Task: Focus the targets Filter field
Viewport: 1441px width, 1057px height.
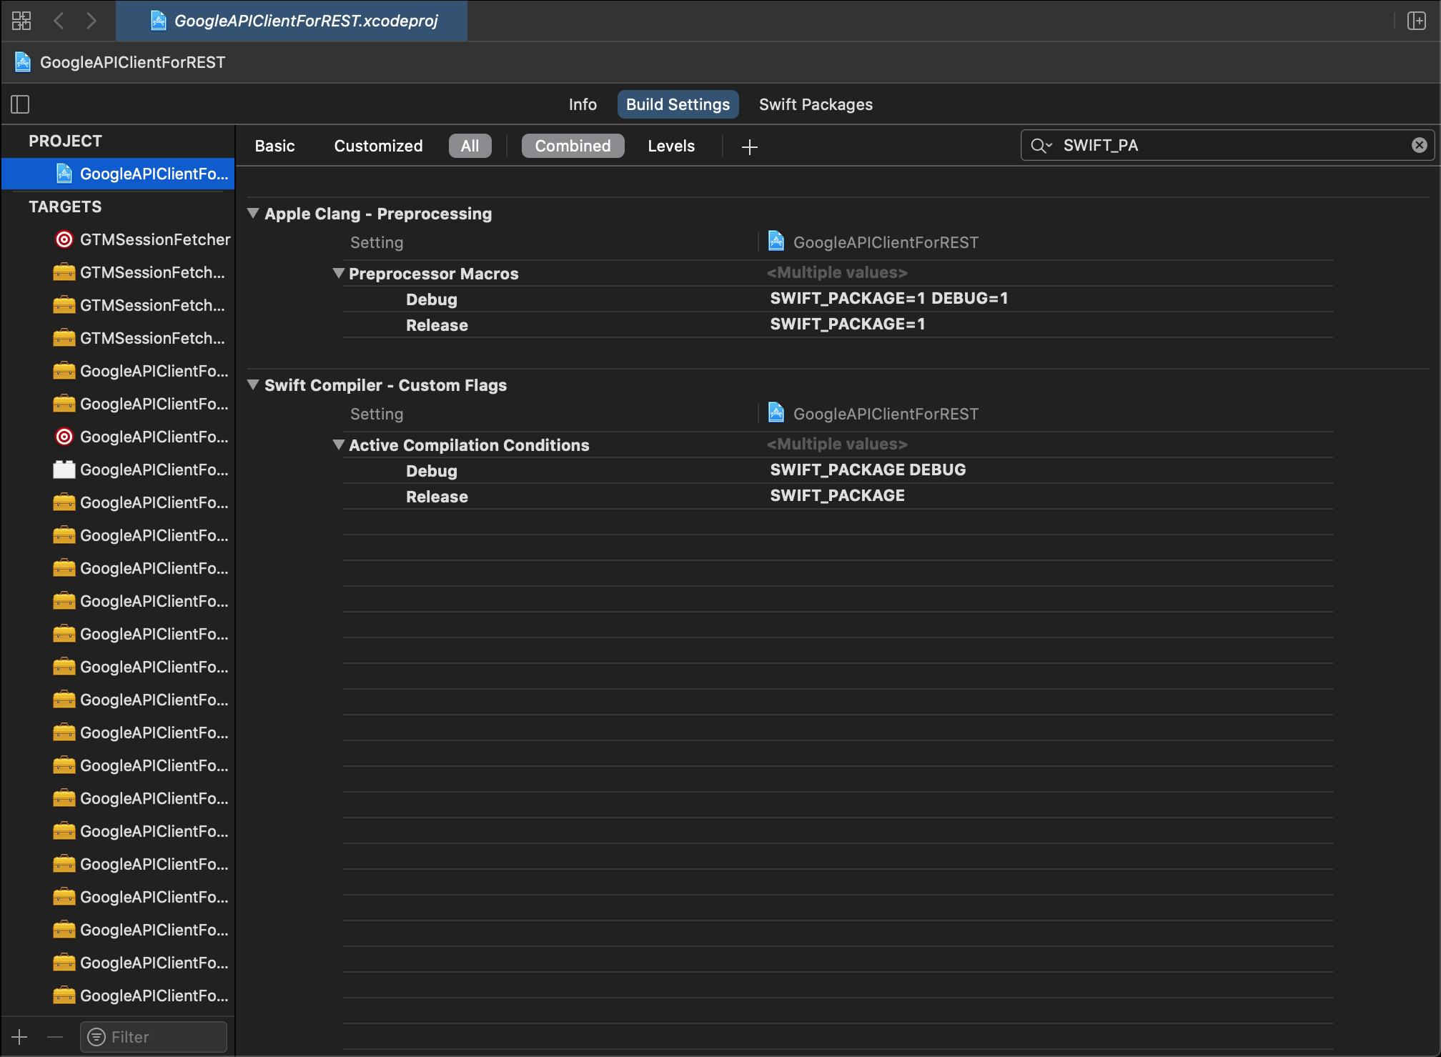Action: click(x=154, y=1036)
